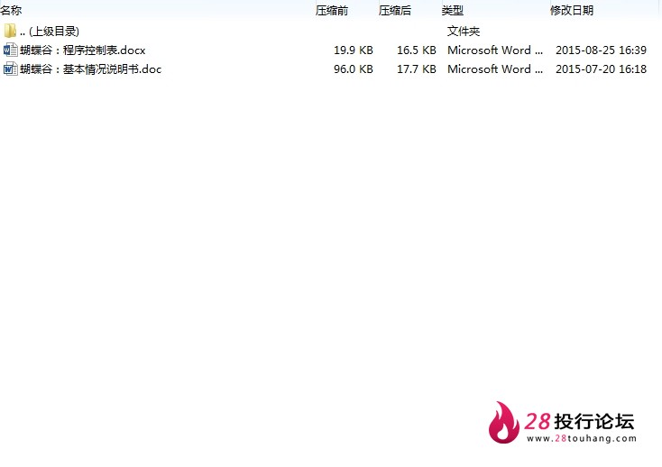The height and width of the screenshot is (467, 662).
Task: Click the date 2015-07-20 16:18
Action: click(x=601, y=69)
